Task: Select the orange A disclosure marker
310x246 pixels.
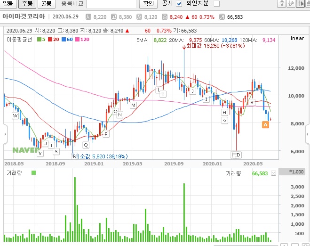Action: pyautogui.click(x=265, y=124)
